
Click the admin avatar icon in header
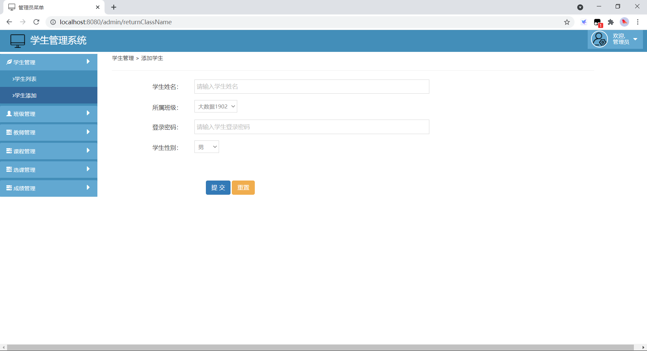click(x=600, y=39)
